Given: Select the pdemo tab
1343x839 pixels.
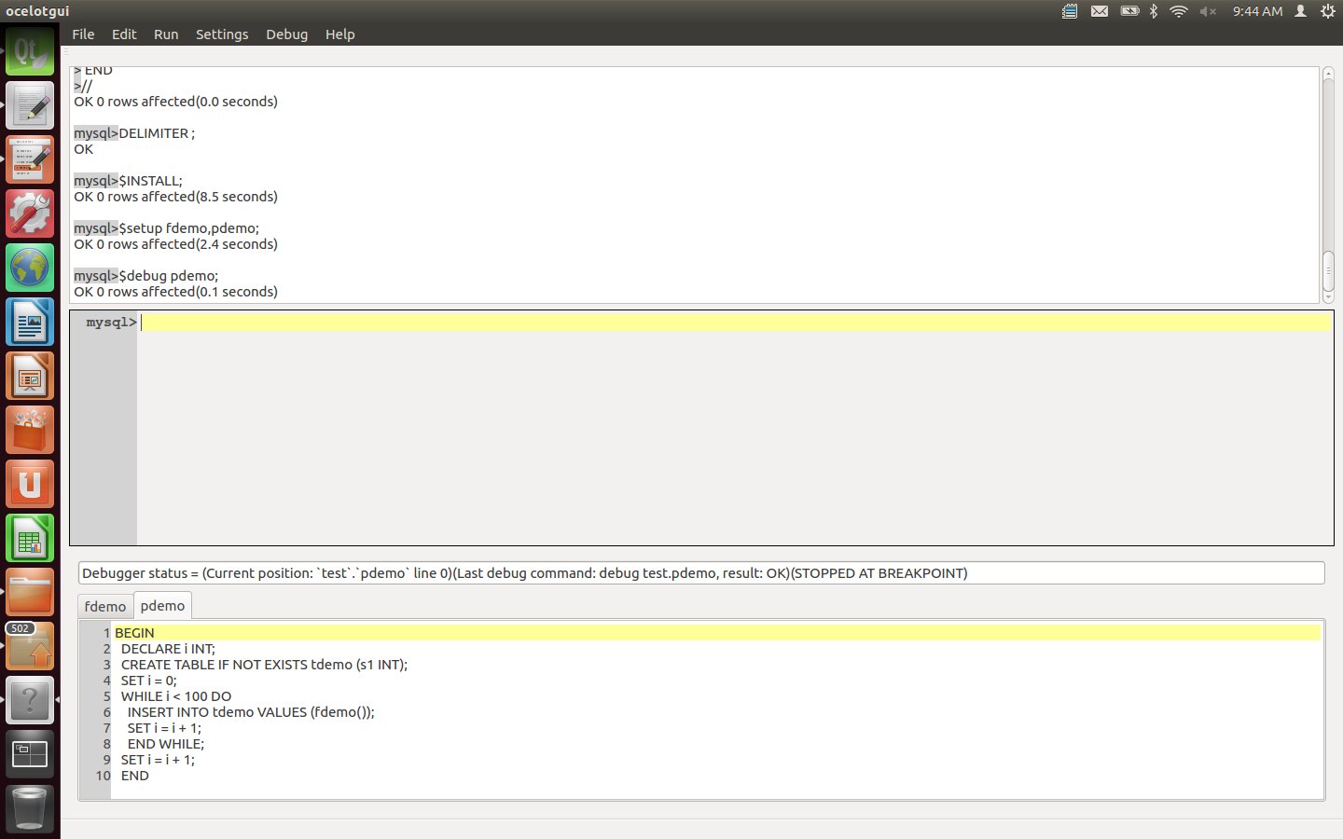Looking at the screenshot, I should (x=162, y=605).
